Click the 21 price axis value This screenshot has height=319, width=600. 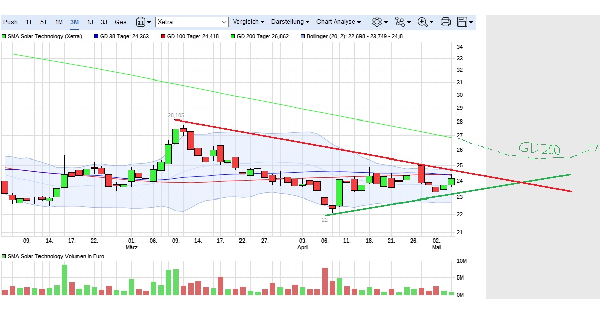point(460,232)
